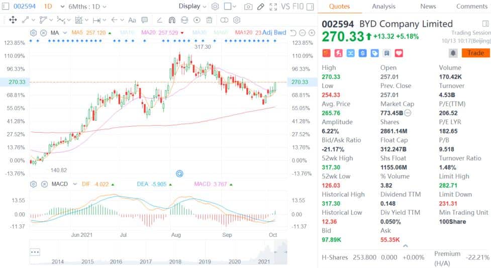Add stock to favorites heart icon
The width and height of the screenshot is (491, 268).
[399, 53]
